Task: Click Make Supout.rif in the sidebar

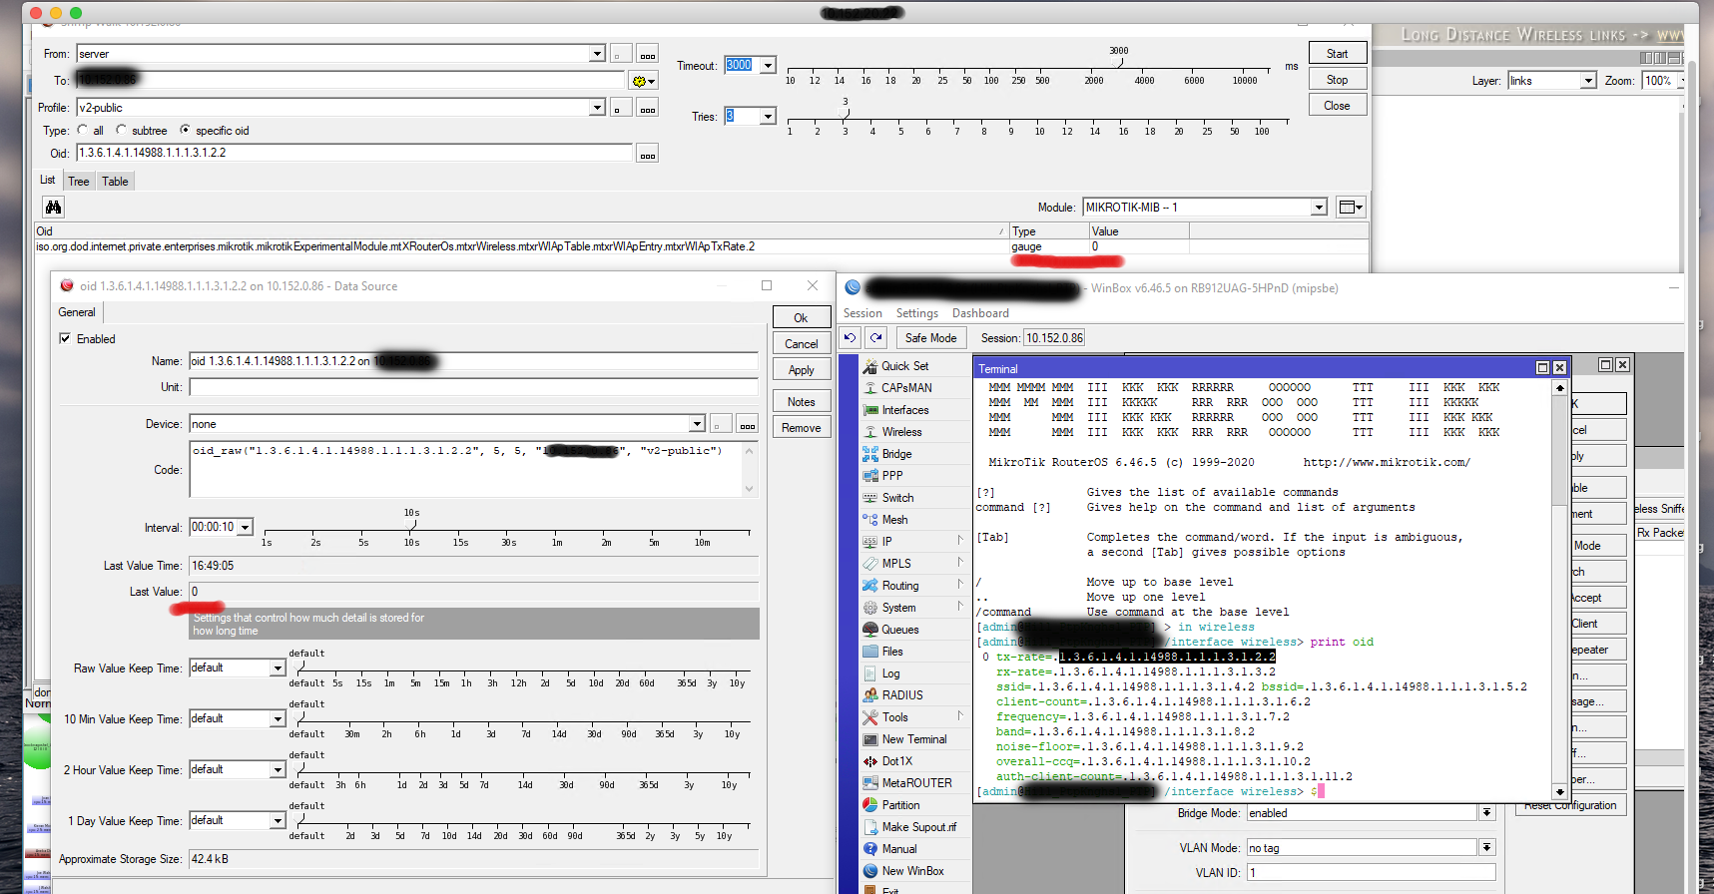Action: point(918,827)
